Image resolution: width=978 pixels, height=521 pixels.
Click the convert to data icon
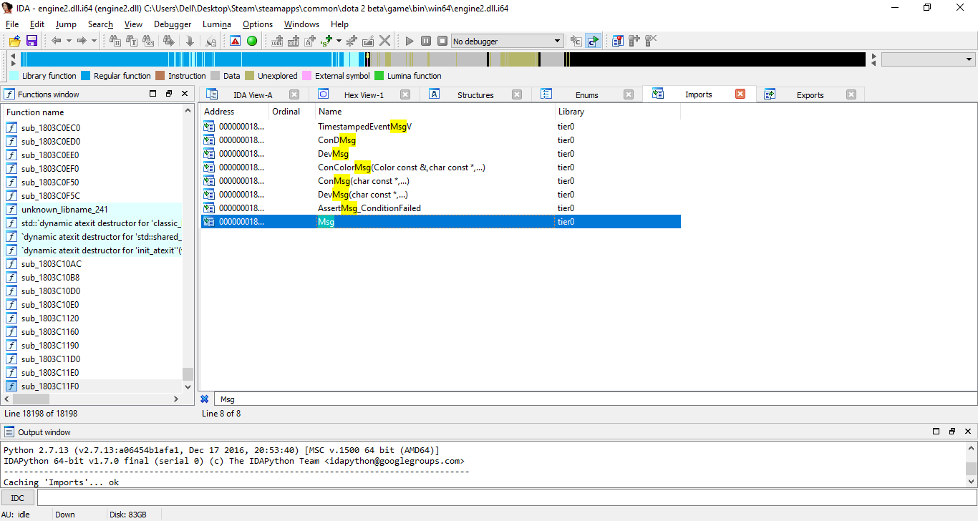click(x=294, y=41)
